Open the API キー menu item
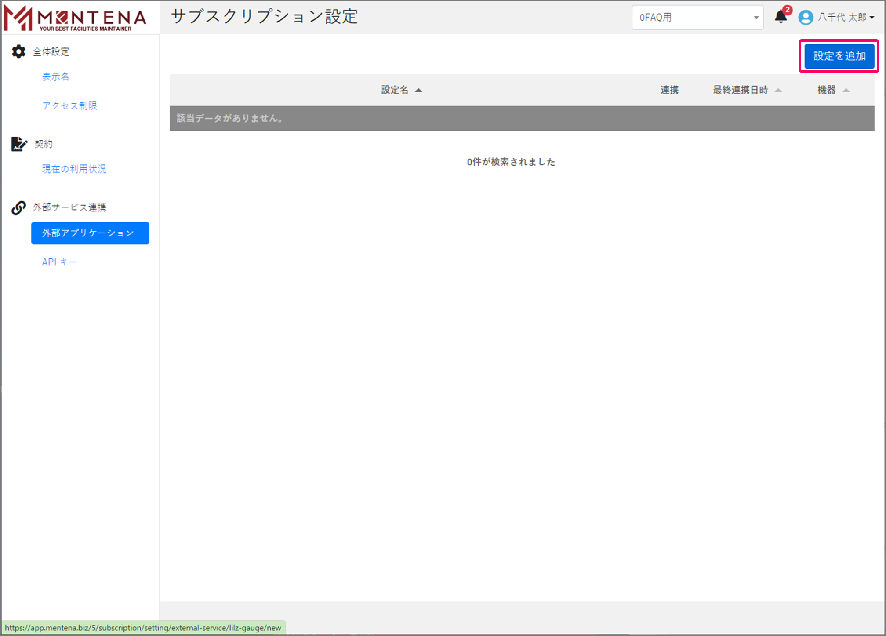Image resolution: width=886 pixels, height=636 pixels. pyautogui.click(x=59, y=262)
